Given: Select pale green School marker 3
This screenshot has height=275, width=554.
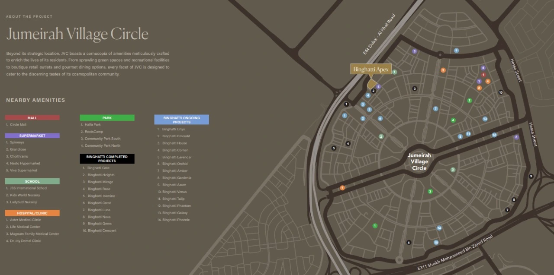Looking at the screenshot, I should pos(453,170).
